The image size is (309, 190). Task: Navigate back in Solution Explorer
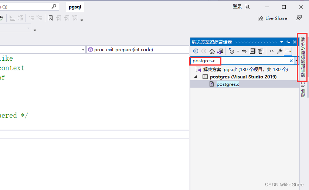click(x=196, y=51)
